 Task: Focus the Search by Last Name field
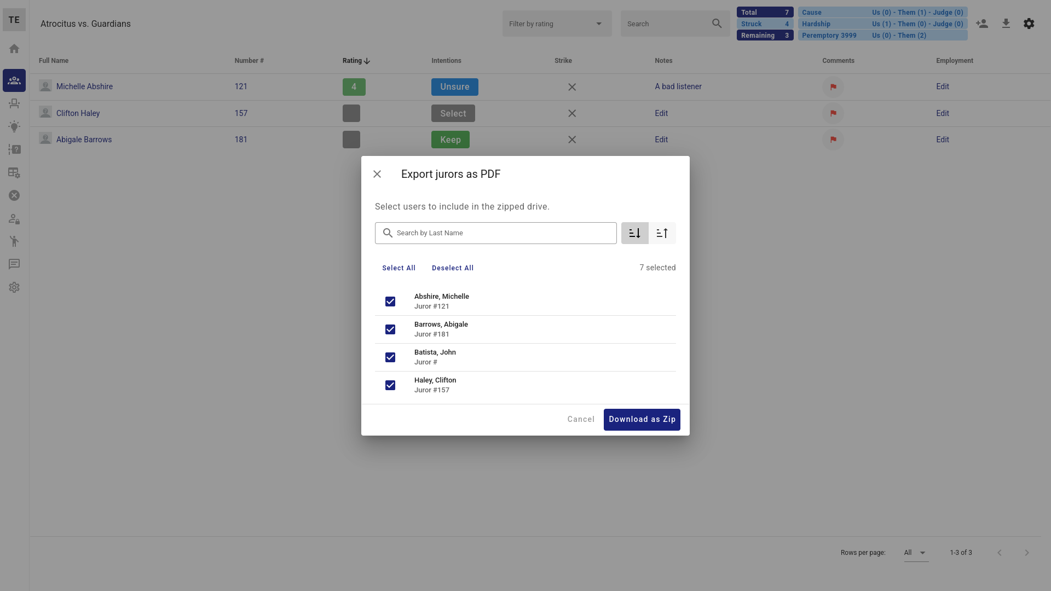point(496,233)
